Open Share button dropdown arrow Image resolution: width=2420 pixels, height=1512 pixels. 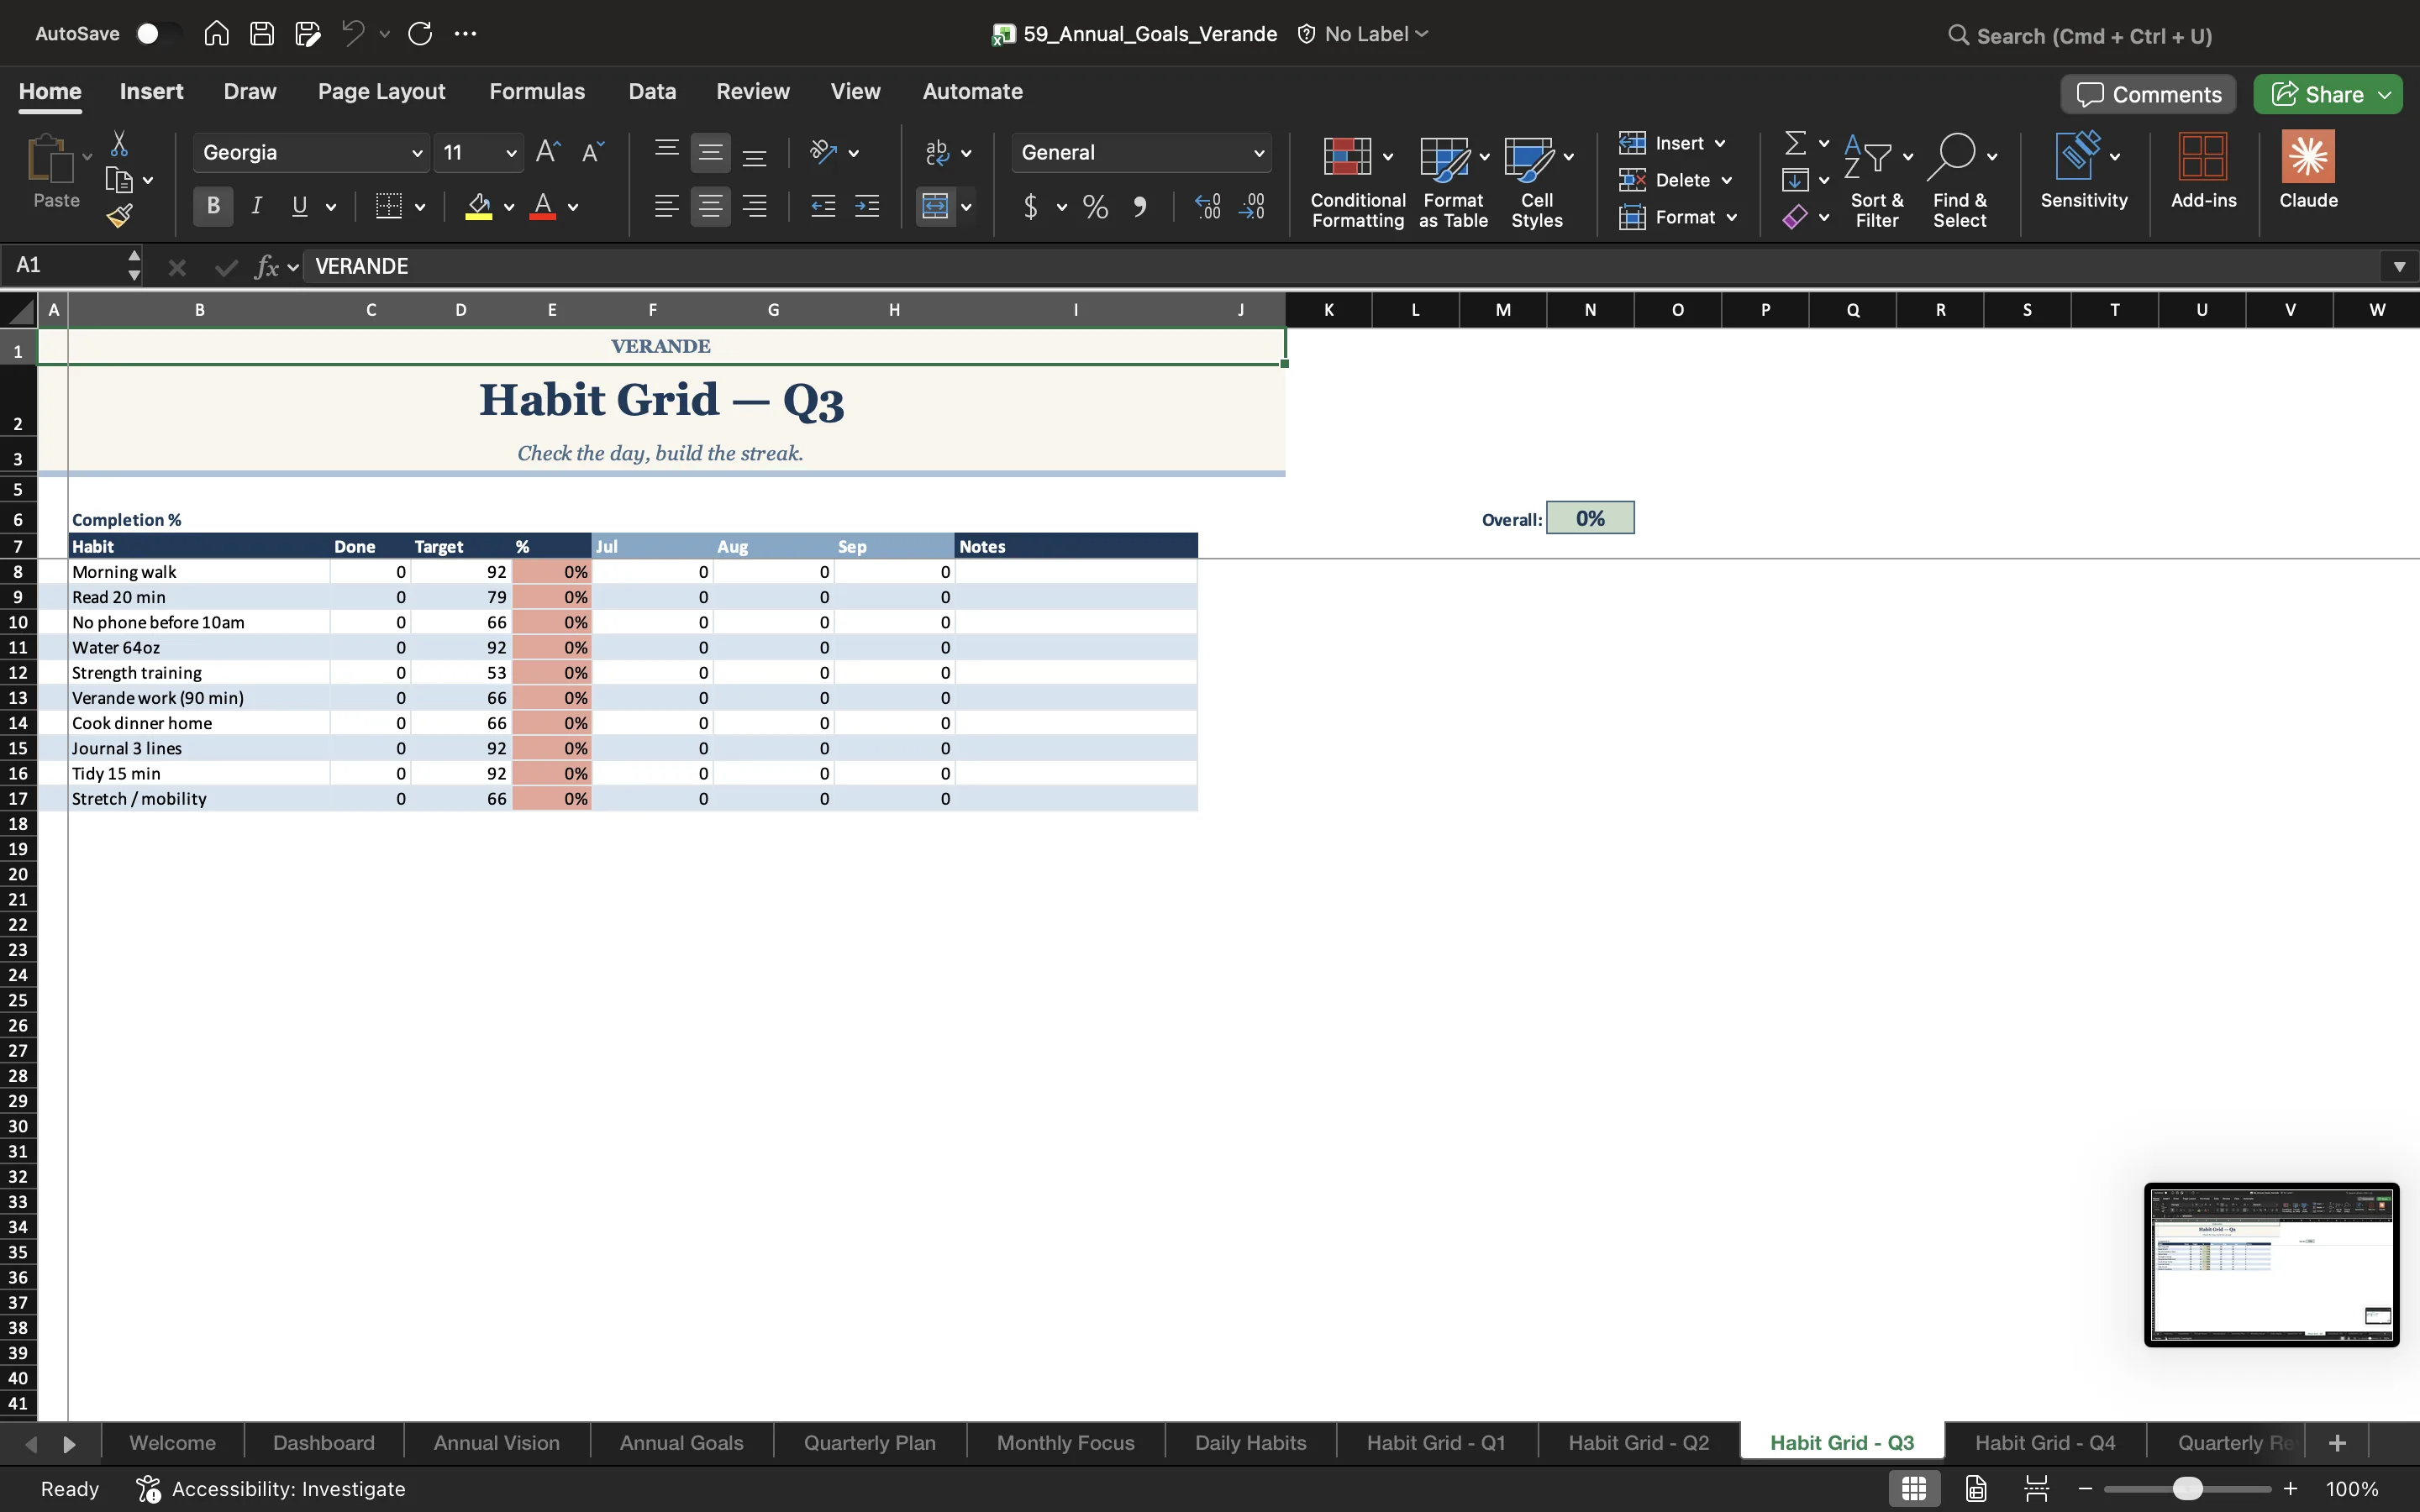[x=2385, y=94]
